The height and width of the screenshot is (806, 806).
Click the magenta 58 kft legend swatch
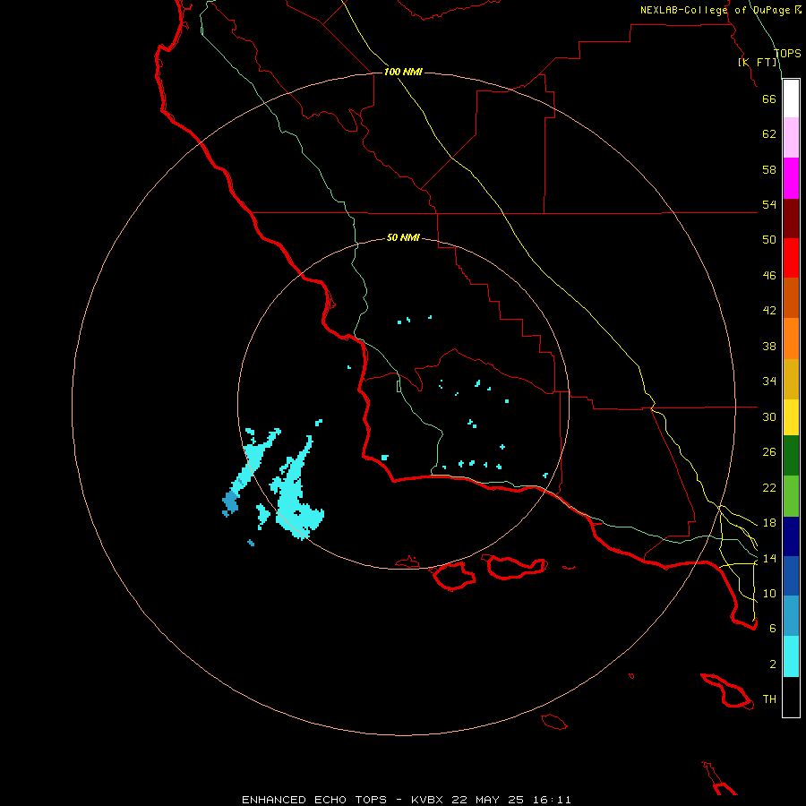pyautogui.click(x=791, y=178)
